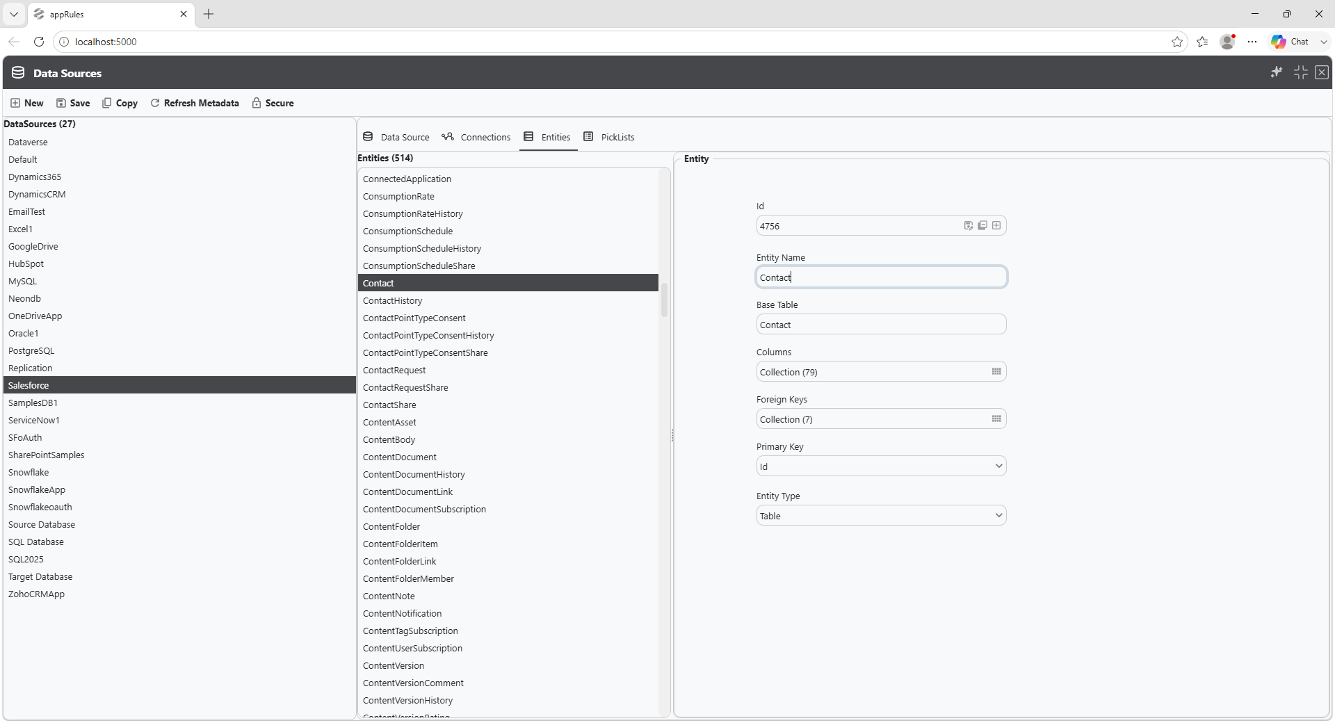Select the highlighted Contact entity row
Image resolution: width=1335 pixels, height=723 pixels.
click(x=508, y=283)
